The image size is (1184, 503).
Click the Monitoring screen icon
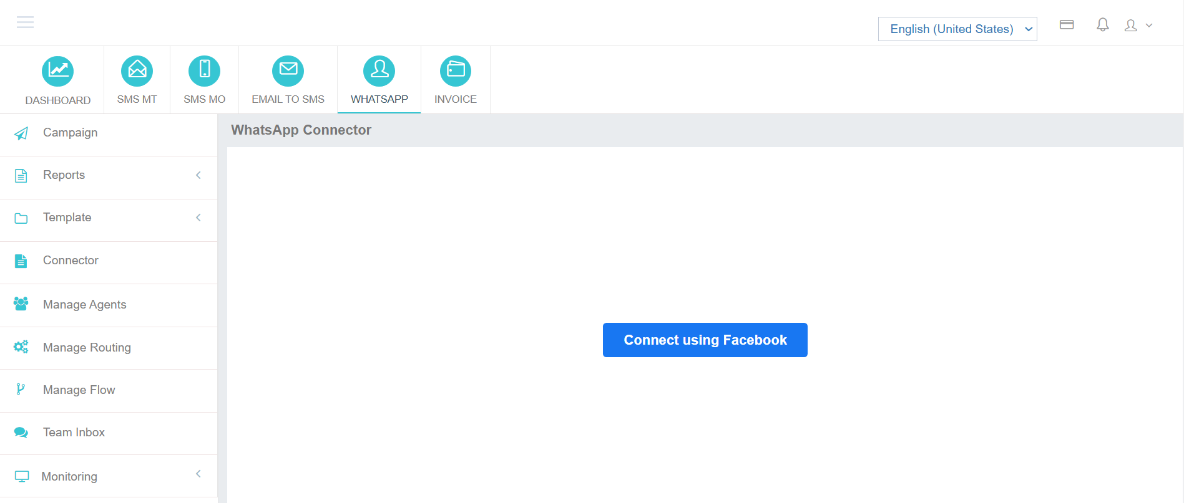(x=22, y=477)
